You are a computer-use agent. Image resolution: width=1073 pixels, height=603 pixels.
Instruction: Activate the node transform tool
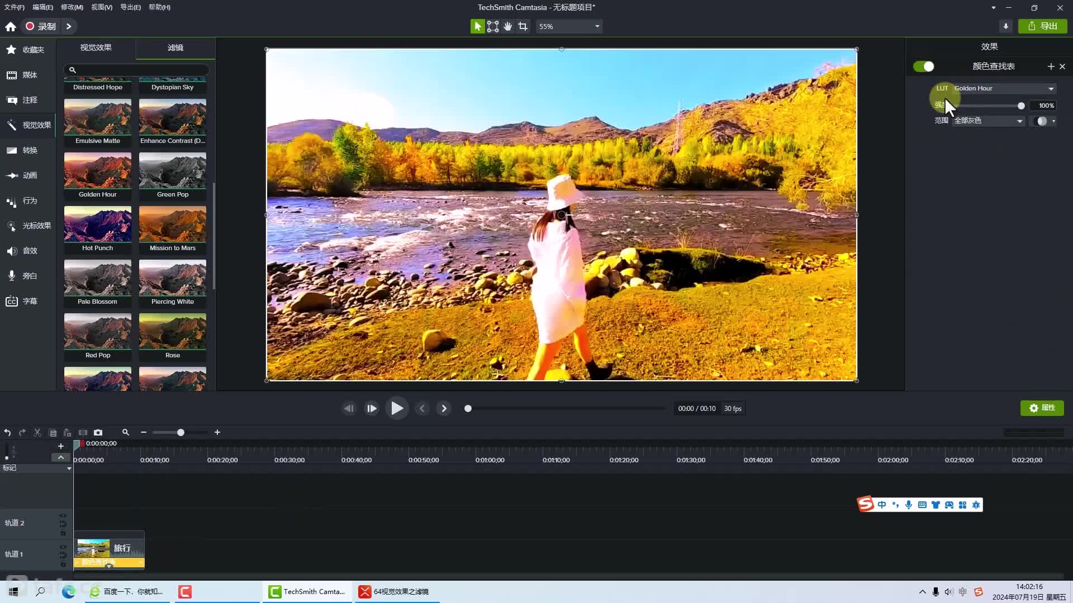[493, 26]
